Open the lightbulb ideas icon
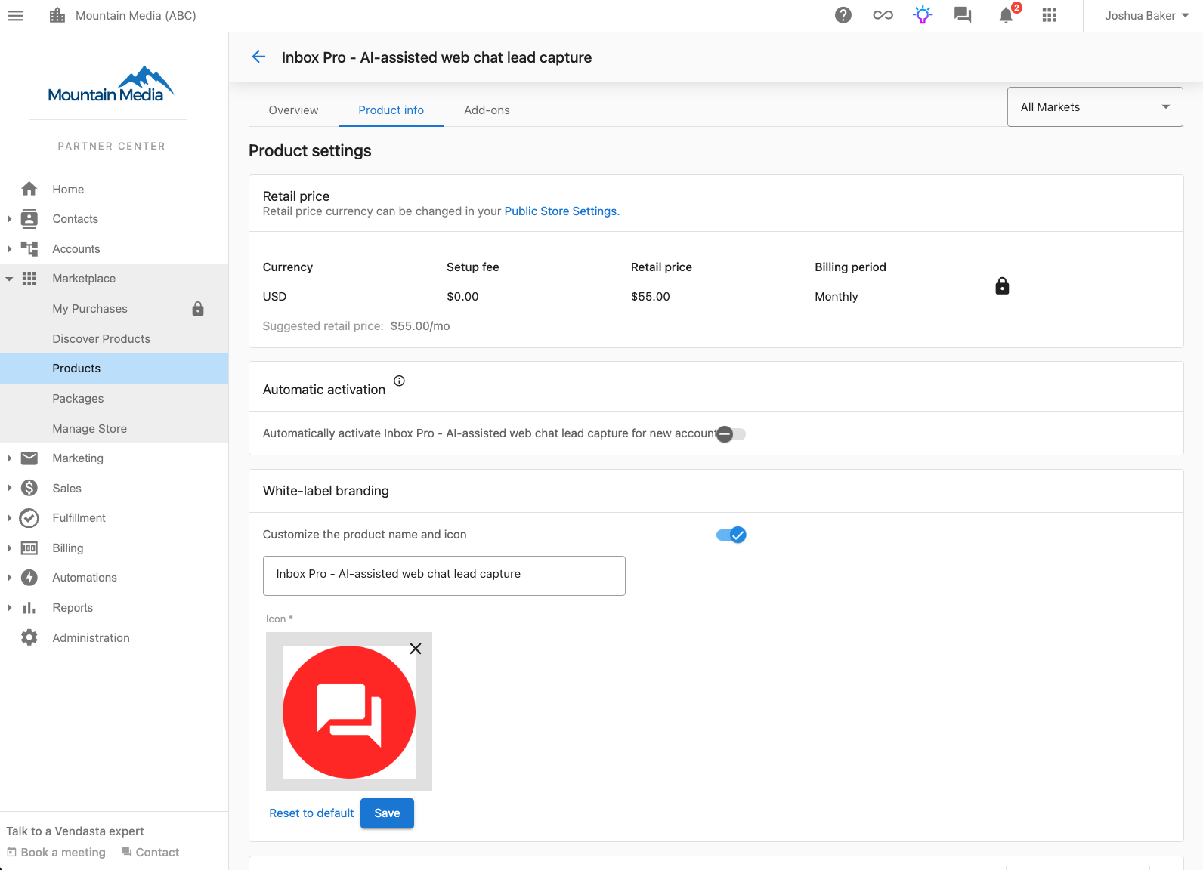This screenshot has width=1203, height=870. click(x=923, y=15)
